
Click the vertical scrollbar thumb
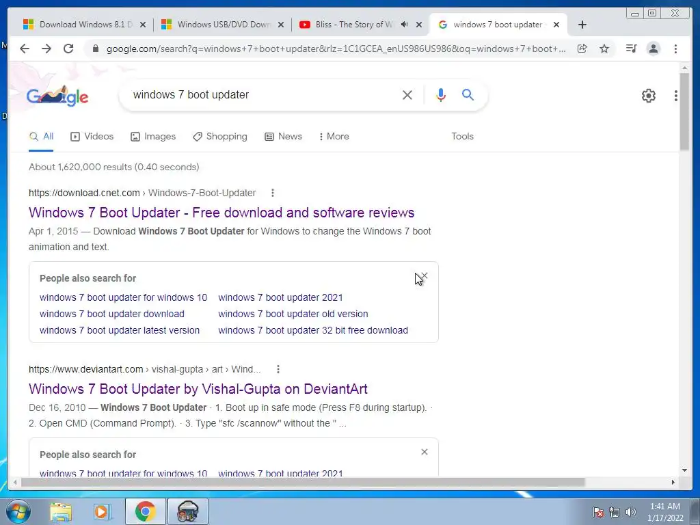[x=684, y=111]
